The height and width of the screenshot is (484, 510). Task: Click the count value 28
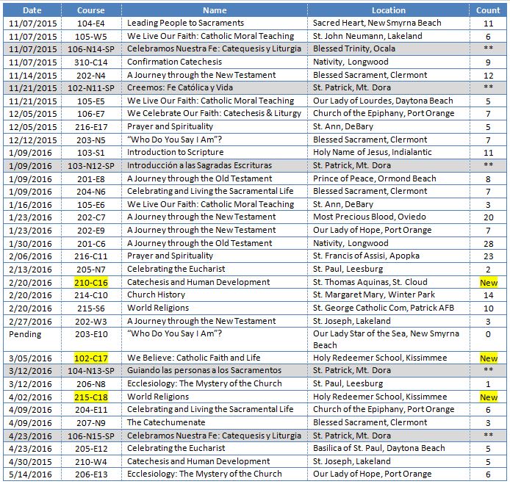488,243
